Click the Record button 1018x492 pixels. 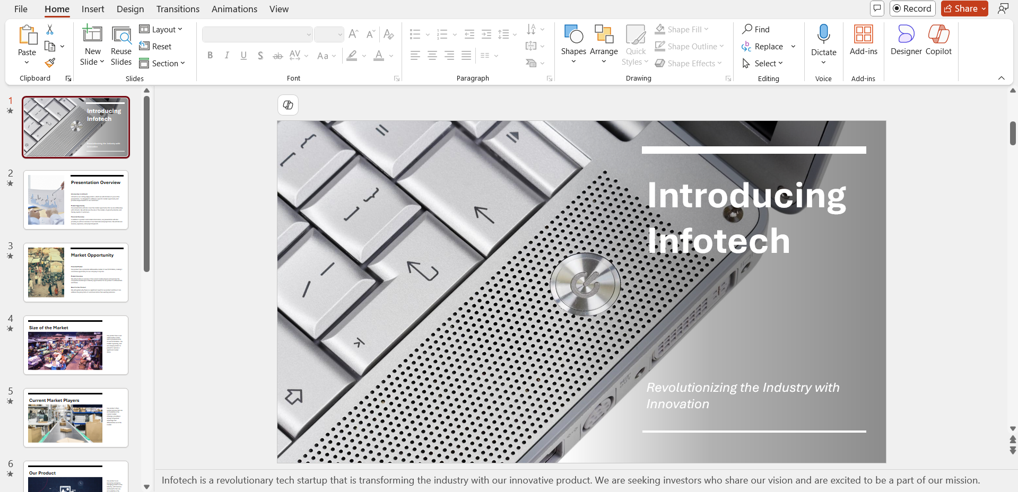click(912, 8)
